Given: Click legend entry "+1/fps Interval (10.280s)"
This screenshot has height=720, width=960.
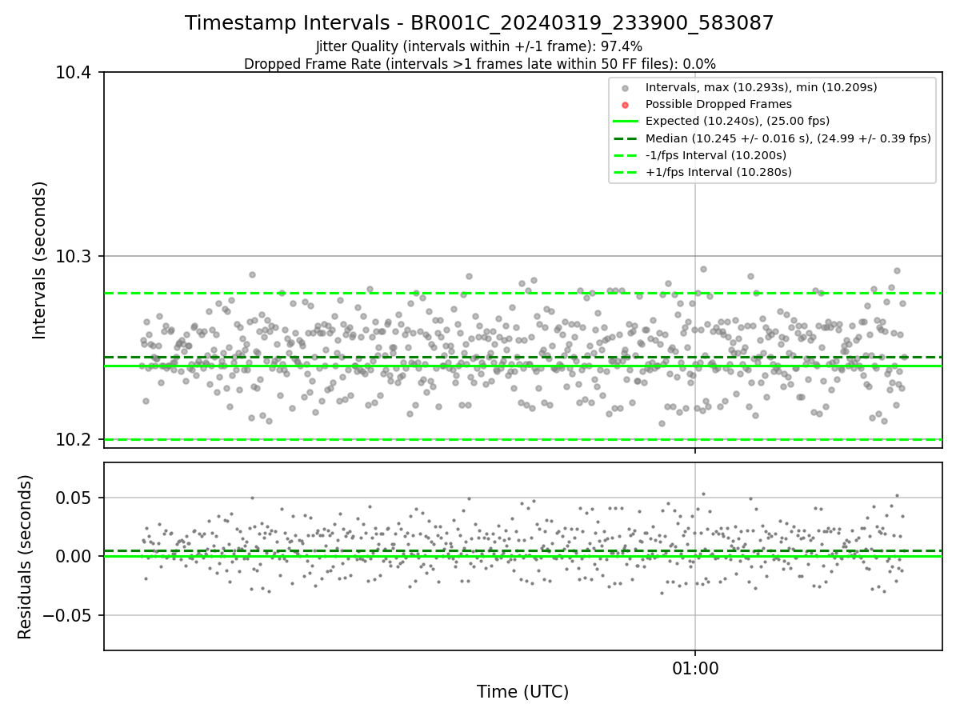Looking at the screenshot, I should click(718, 172).
